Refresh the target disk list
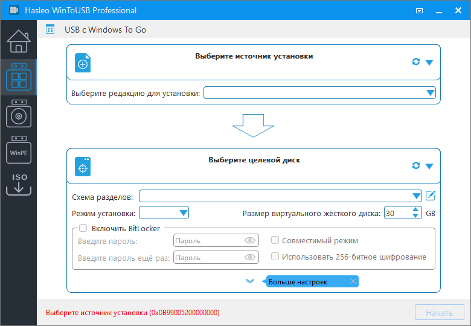The height and width of the screenshot is (326, 471). tap(415, 165)
